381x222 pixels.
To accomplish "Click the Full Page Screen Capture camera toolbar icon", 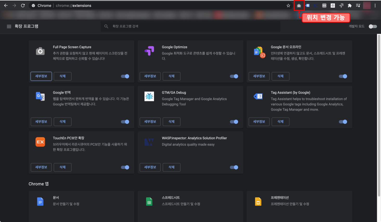I will [299, 5].
